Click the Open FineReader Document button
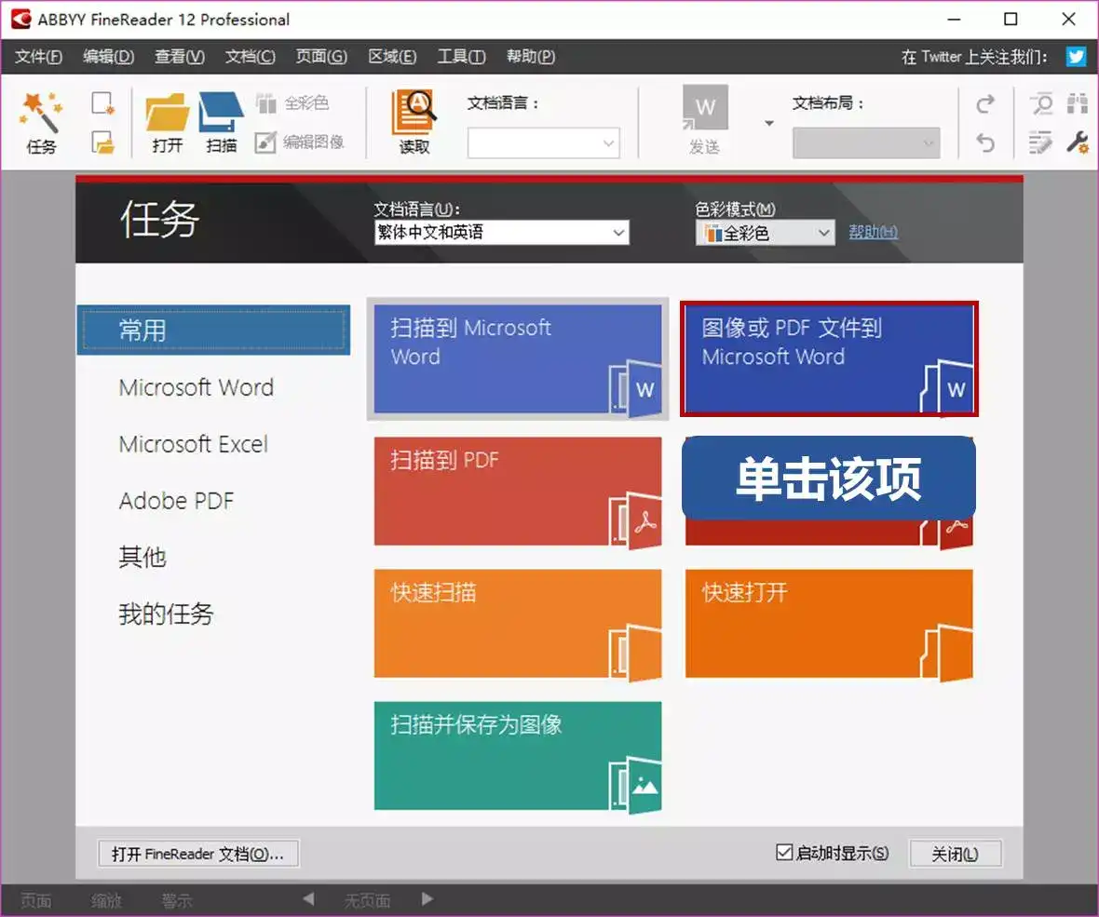This screenshot has height=917, width=1099. point(198,854)
